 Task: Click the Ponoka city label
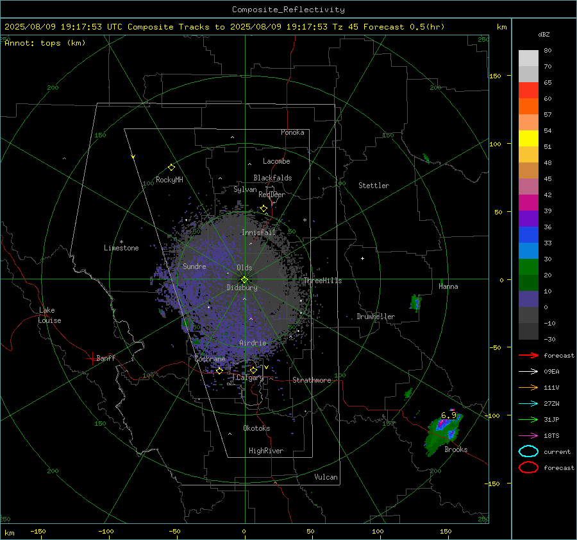pos(292,132)
